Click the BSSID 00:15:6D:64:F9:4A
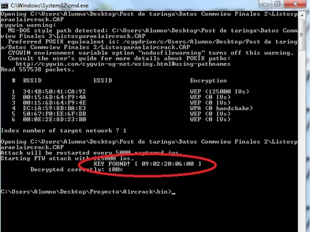 click(54, 97)
